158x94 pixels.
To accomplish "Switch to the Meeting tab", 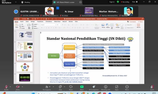I will (26, 2).
